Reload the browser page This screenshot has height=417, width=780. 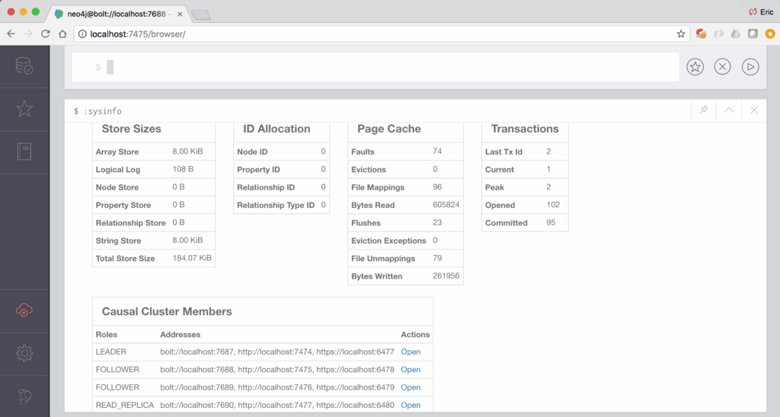coord(45,33)
